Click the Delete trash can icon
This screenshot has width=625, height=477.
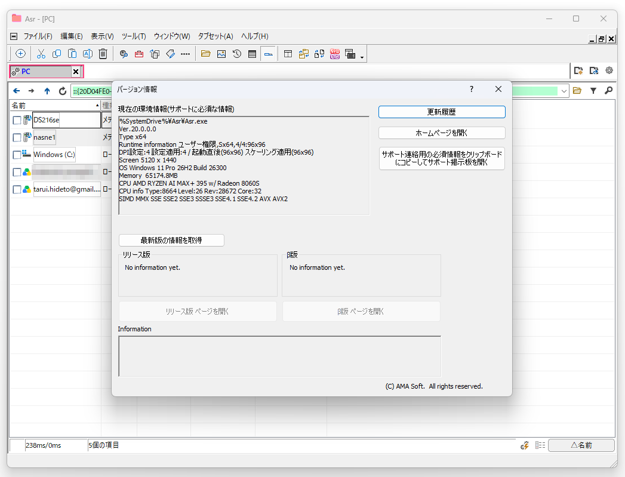pyautogui.click(x=103, y=54)
